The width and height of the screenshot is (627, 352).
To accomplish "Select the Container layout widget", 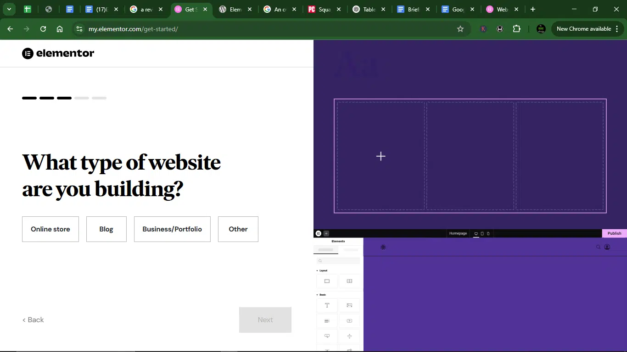I will (327, 281).
